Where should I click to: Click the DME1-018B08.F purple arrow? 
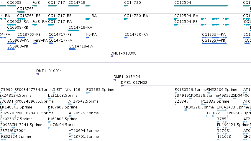tap(112, 56)
